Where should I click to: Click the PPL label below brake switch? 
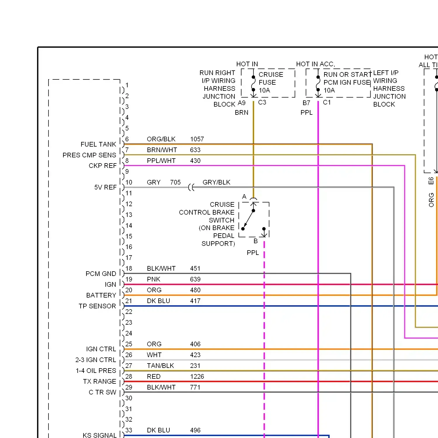pos(253,253)
